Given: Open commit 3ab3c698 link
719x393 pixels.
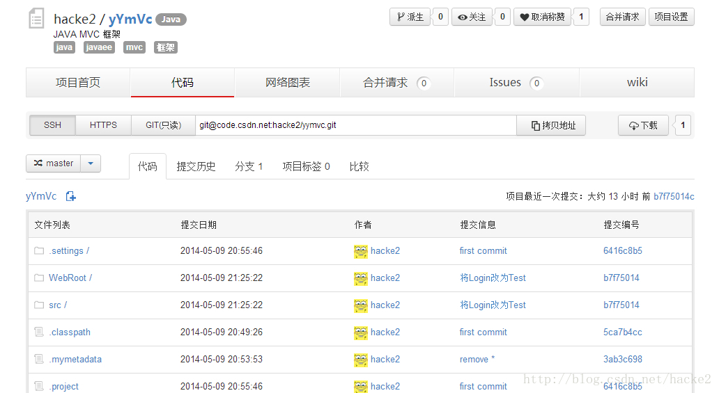Looking at the screenshot, I should coord(623,359).
